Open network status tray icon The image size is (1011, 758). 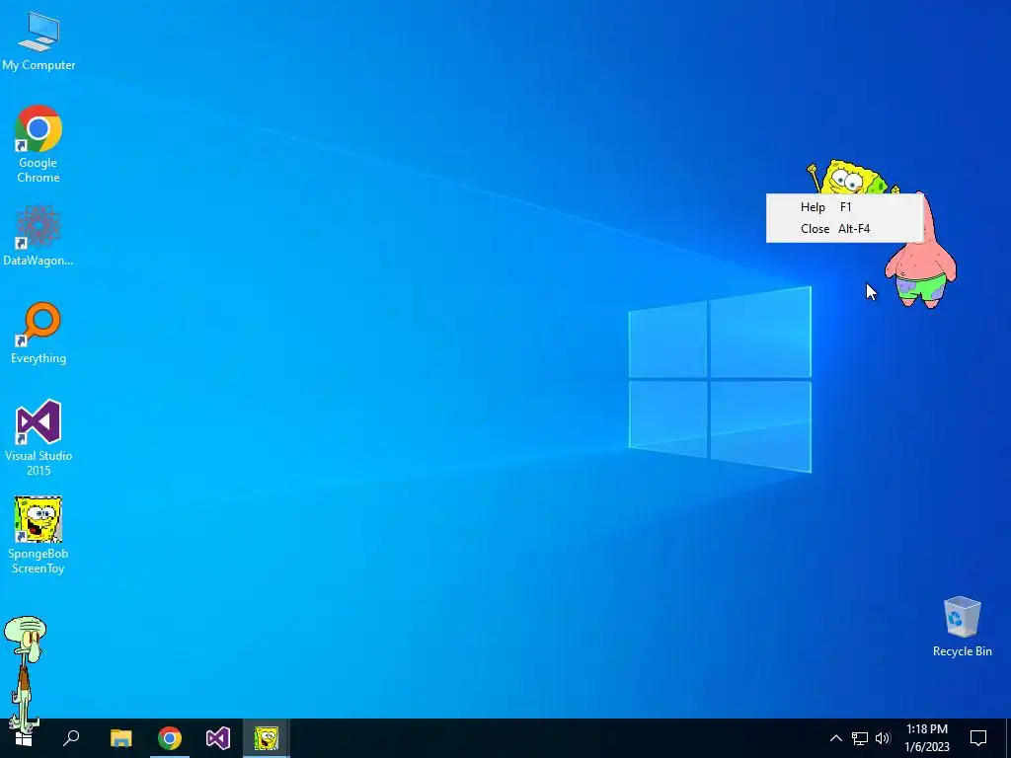860,738
